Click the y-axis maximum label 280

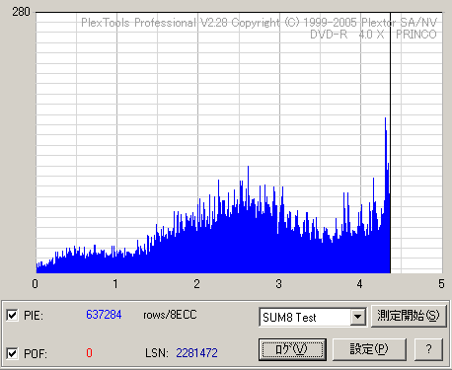click(22, 12)
